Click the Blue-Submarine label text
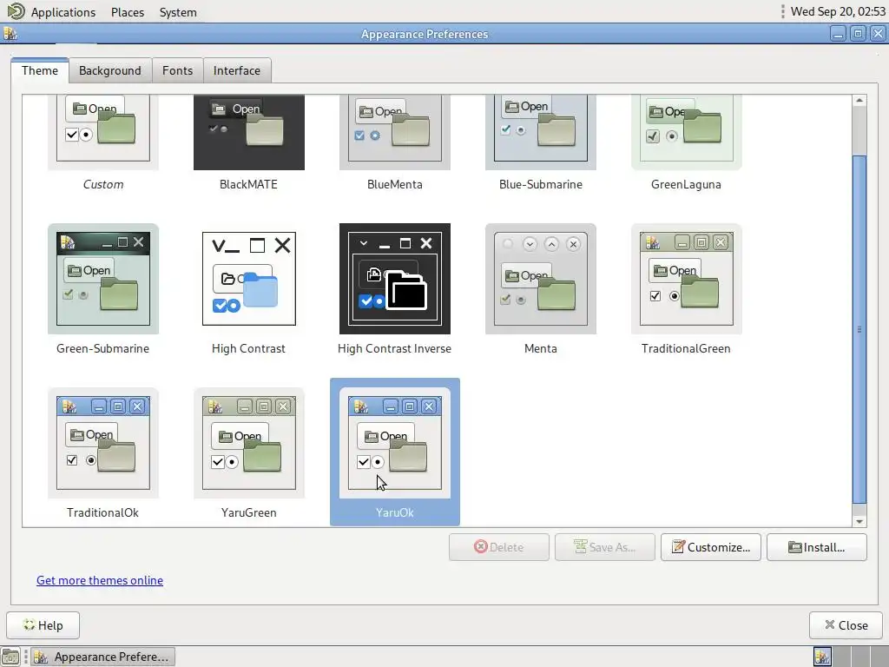 coord(540,184)
